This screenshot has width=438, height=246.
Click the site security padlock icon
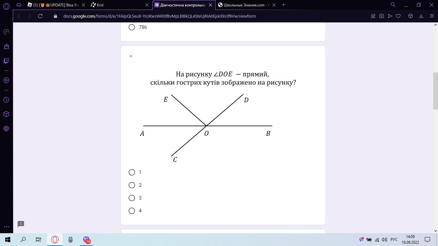[55, 16]
